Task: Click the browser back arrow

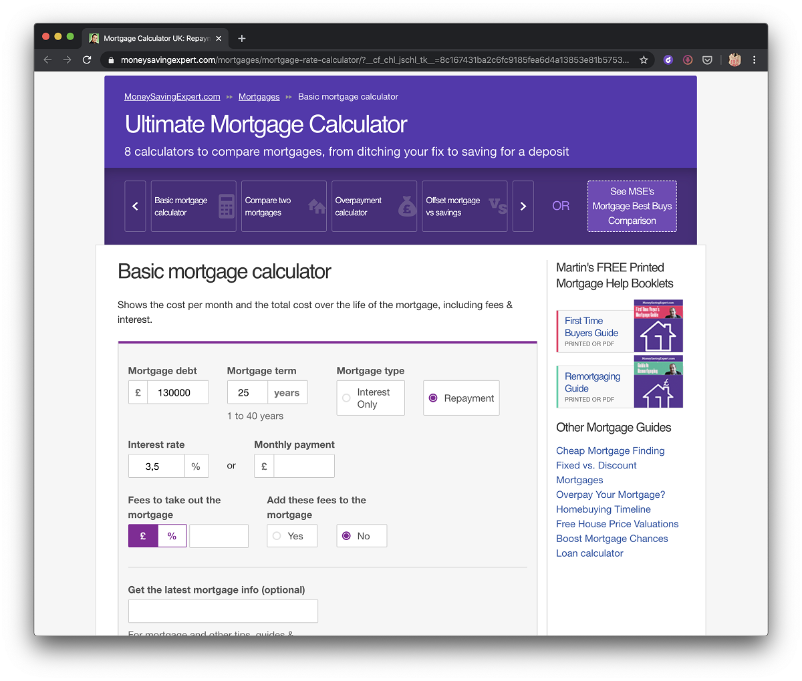Action: point(47,60)
